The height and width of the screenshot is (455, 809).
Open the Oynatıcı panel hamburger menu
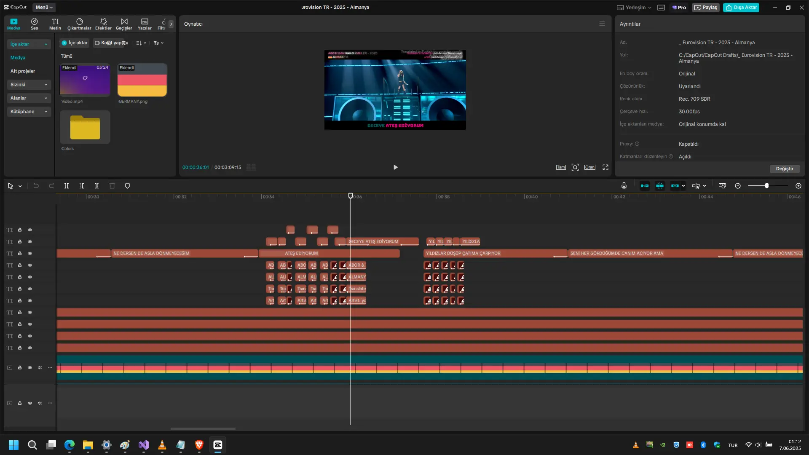(x=602, y=24)
